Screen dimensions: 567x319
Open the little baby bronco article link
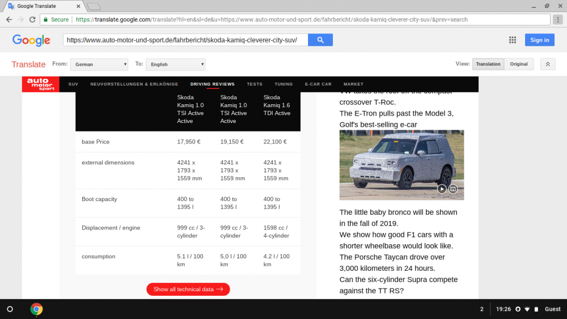(x=398, y=218)
